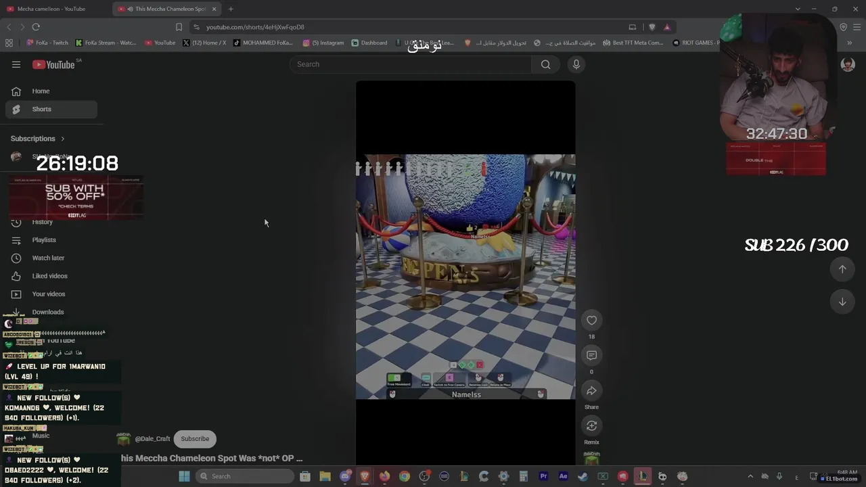Go to the next Short
This screenshot has height=487, width=866.
(x=842, y=302)
